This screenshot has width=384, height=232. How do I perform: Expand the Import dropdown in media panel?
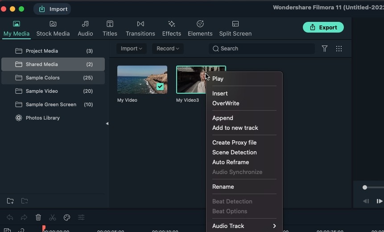point(132,49)
